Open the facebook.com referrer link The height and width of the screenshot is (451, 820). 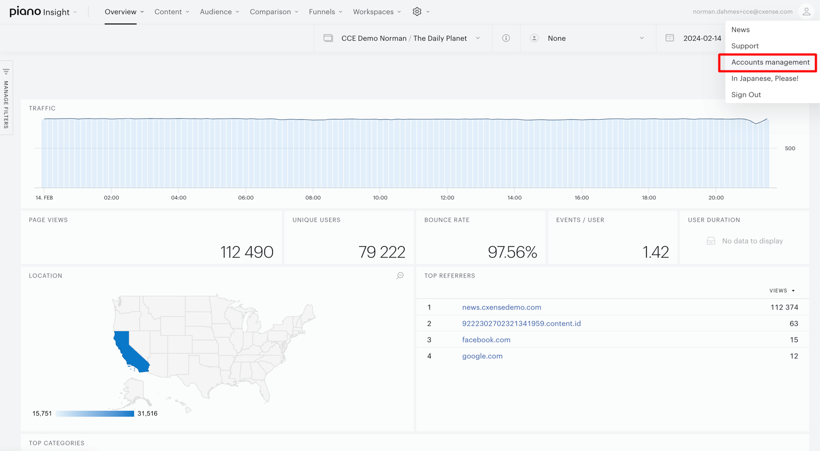pos(486,340)
